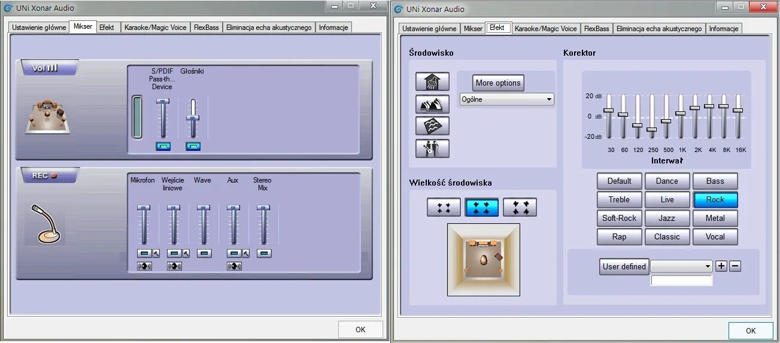This screenshot has width=780, height=343.
Task: Click OK in the Mikser window
Action: tap(360, 329)
